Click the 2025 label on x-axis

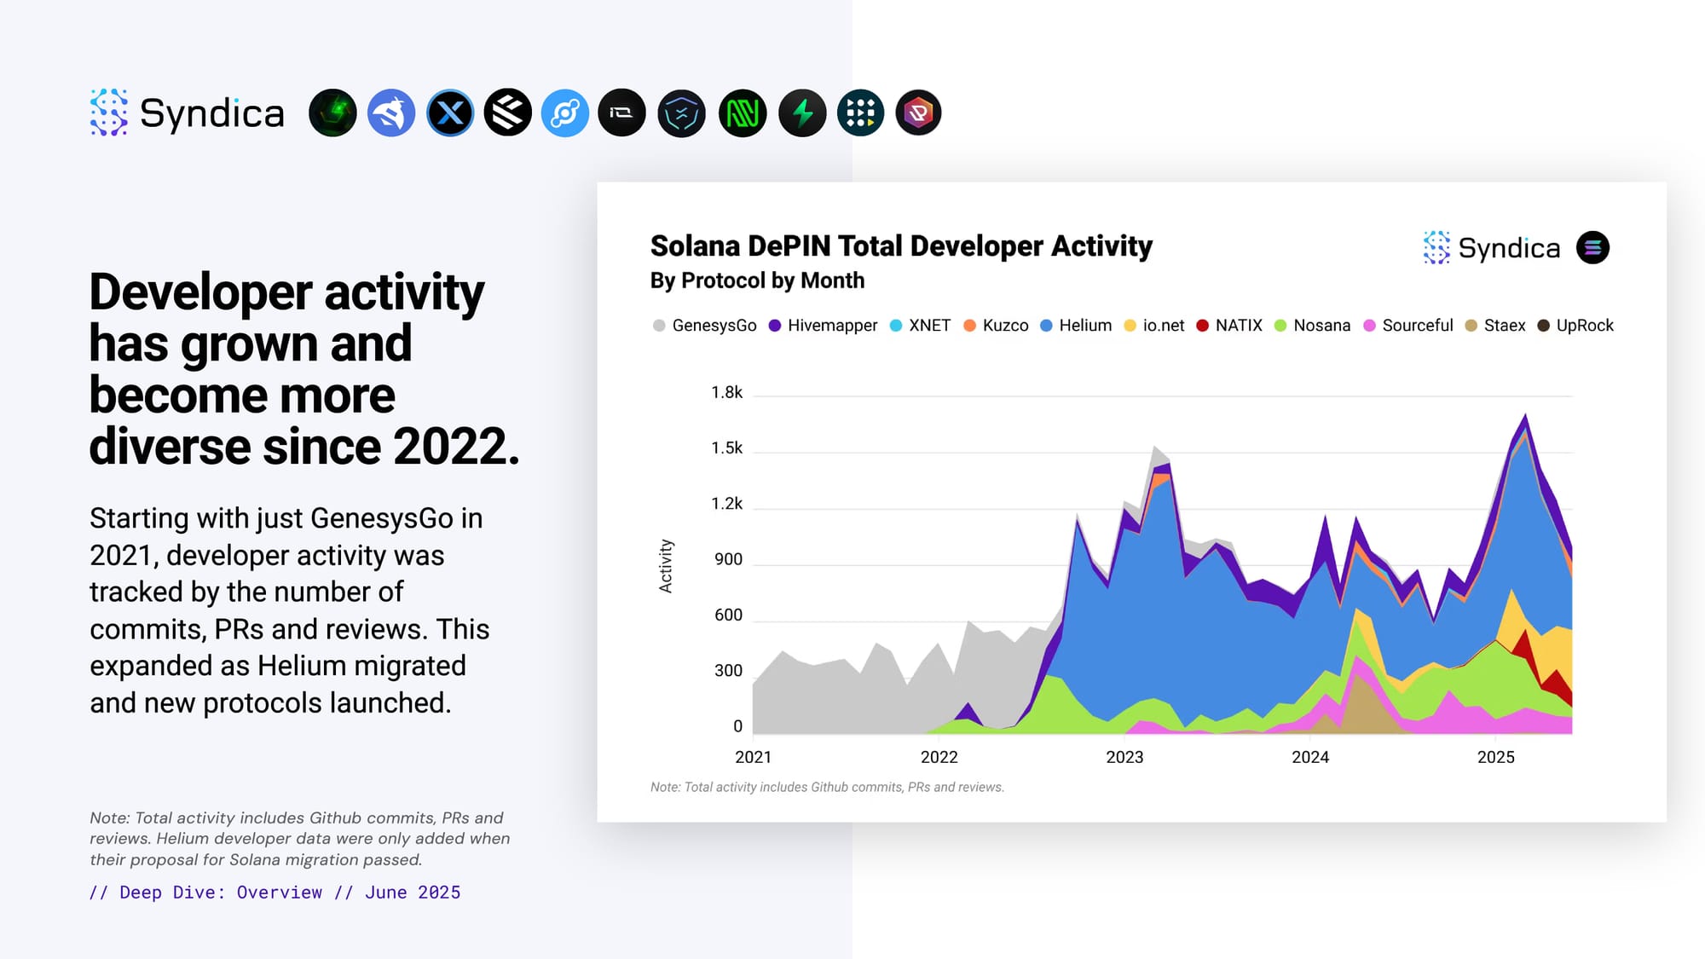click(1495, 757)
